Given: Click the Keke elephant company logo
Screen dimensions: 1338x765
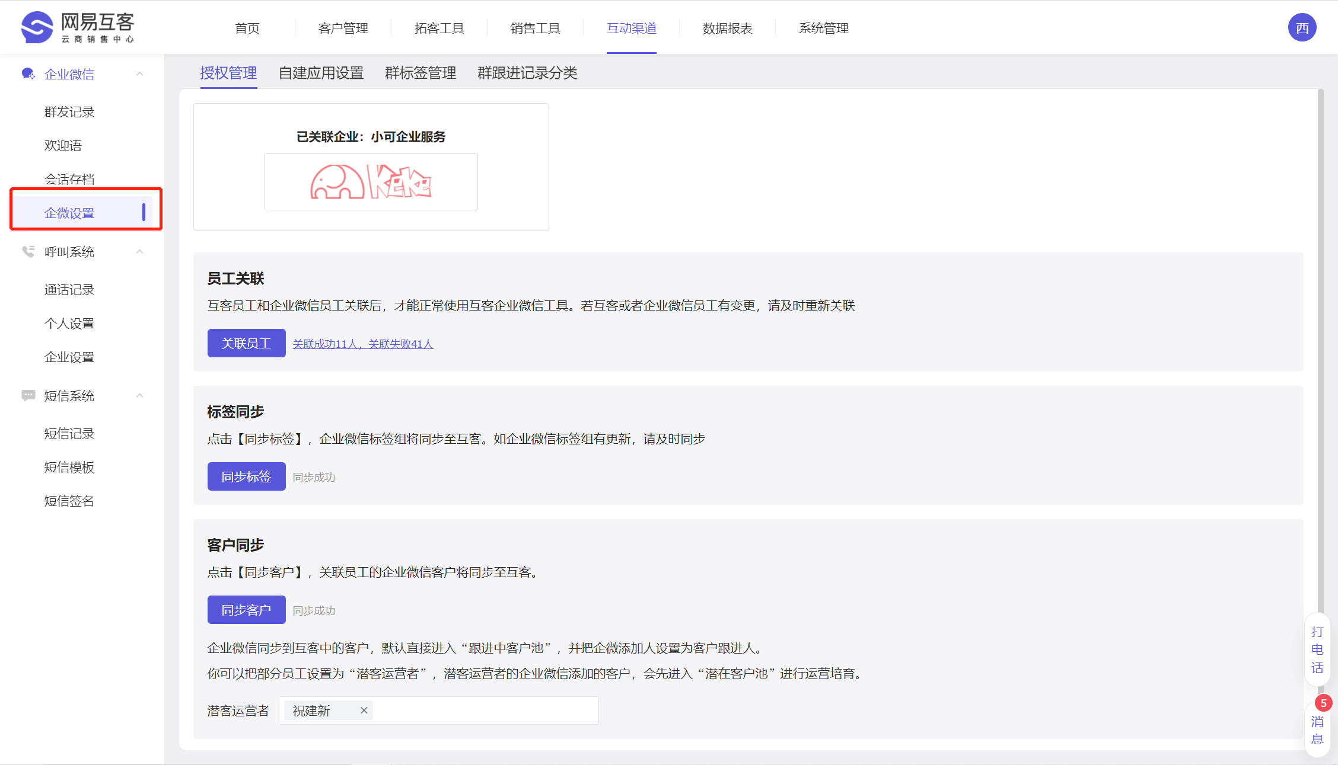Looking at the screenshot, I should pyautogui.click(x=371, y=182).
